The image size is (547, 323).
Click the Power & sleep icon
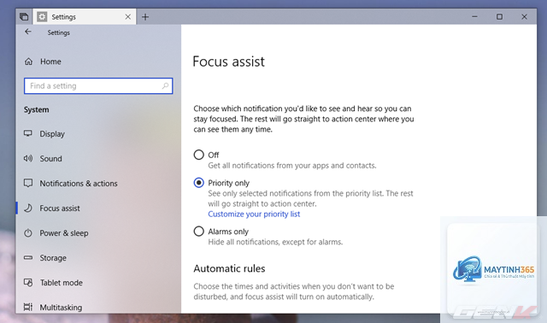point(28,233)
